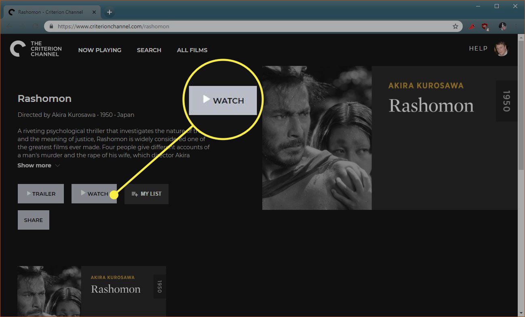
Task: Maximize the browser window
Action: [x=497, y=6]
